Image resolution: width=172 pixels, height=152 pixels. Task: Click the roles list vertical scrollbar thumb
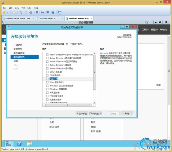(94, 72)
